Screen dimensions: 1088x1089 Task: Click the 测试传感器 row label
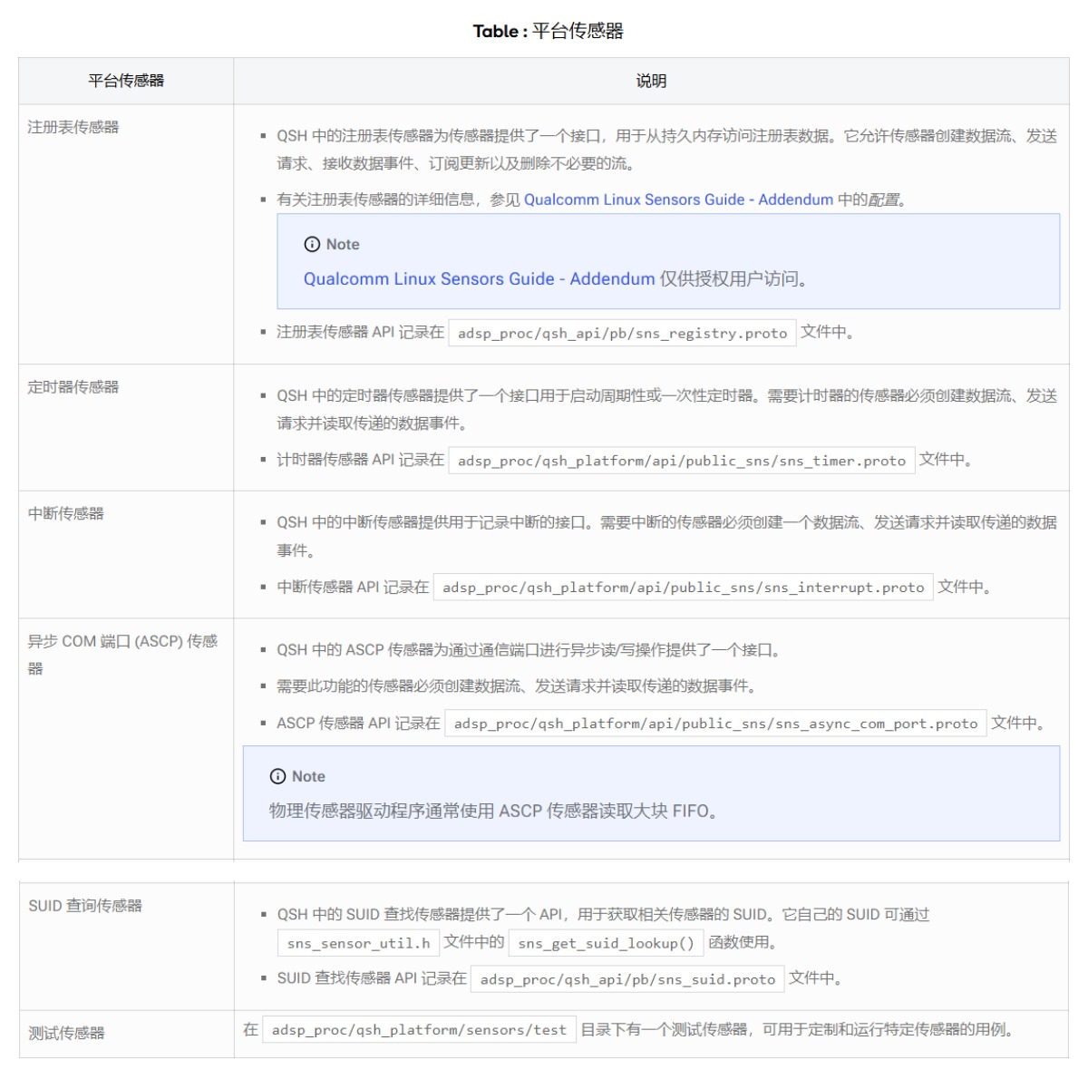(x=67, y=1033)
